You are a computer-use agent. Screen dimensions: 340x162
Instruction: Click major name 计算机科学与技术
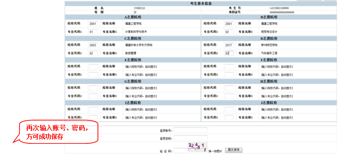136,32
